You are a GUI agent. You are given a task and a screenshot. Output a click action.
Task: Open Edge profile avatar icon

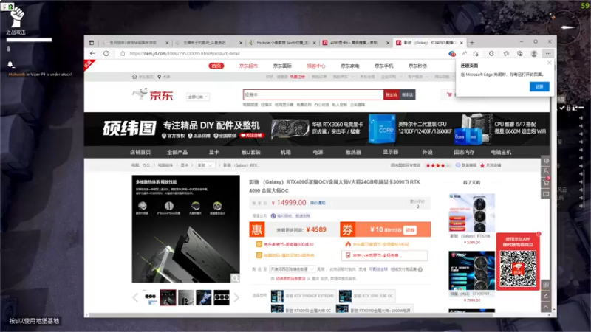point(533,53)
